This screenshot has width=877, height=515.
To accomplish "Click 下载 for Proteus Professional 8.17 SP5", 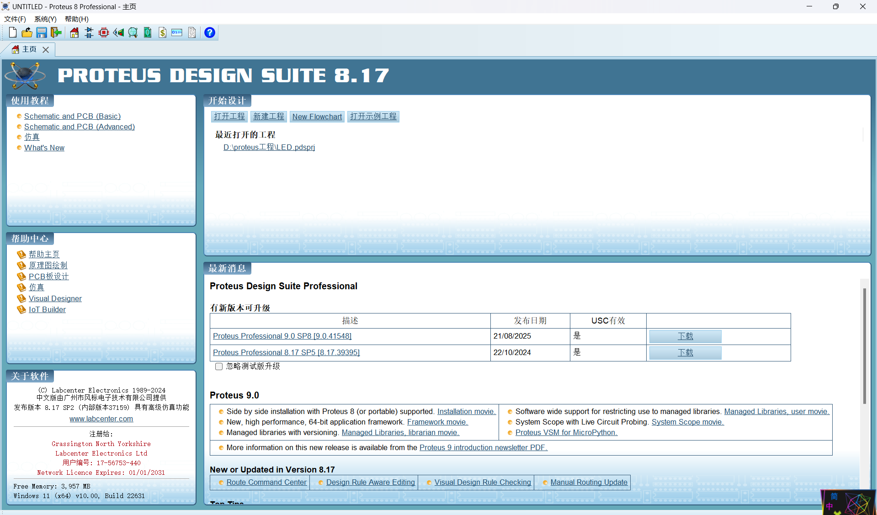I will click(x=685, y=353).
